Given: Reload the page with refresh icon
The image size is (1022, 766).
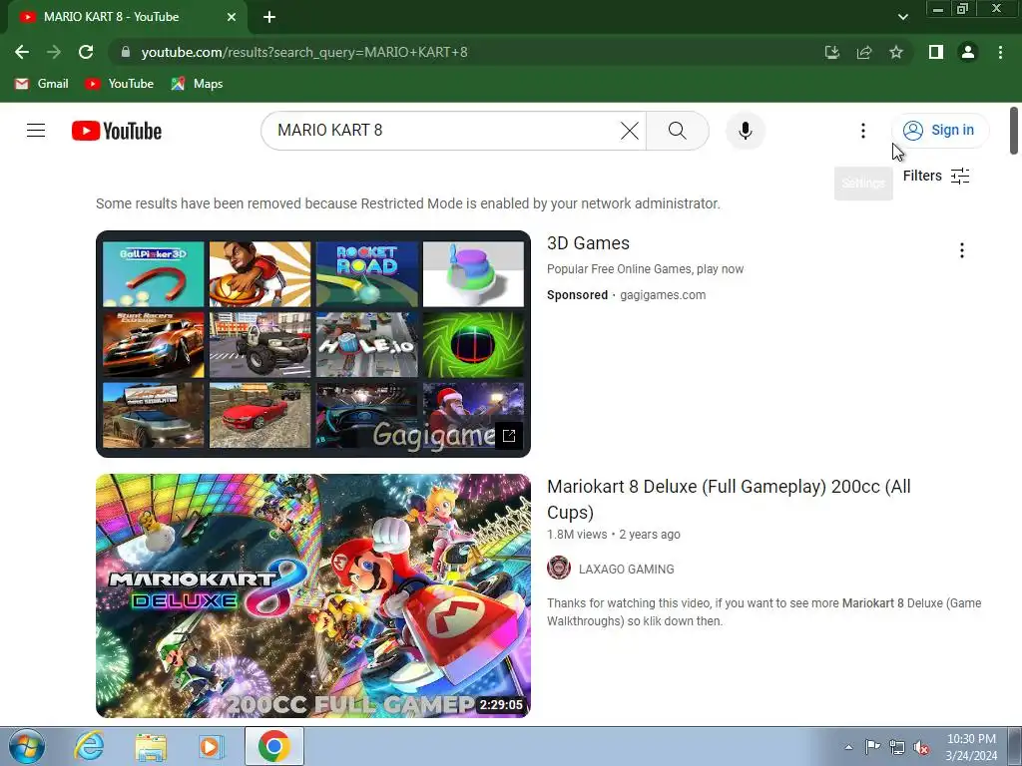Looking at the screenshot, I should pyautogui.click(x=86, y=52).
